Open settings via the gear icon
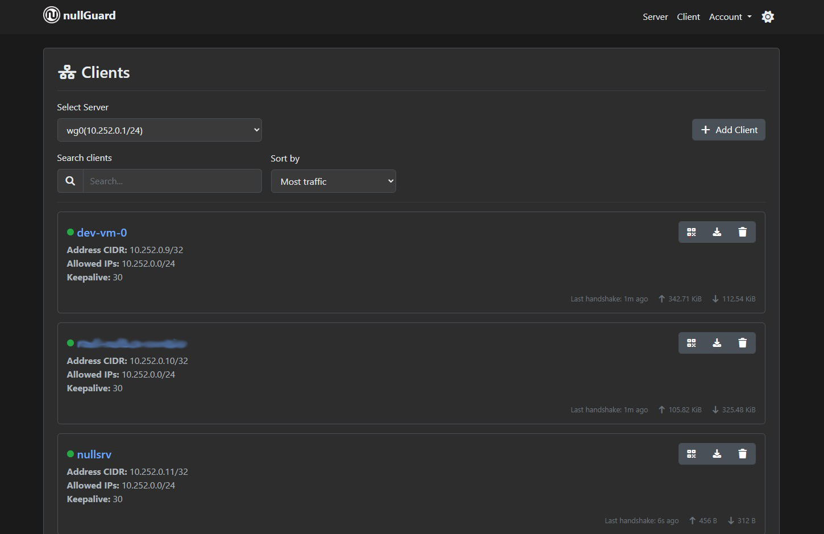824x534 pixels. click(768, 16)
